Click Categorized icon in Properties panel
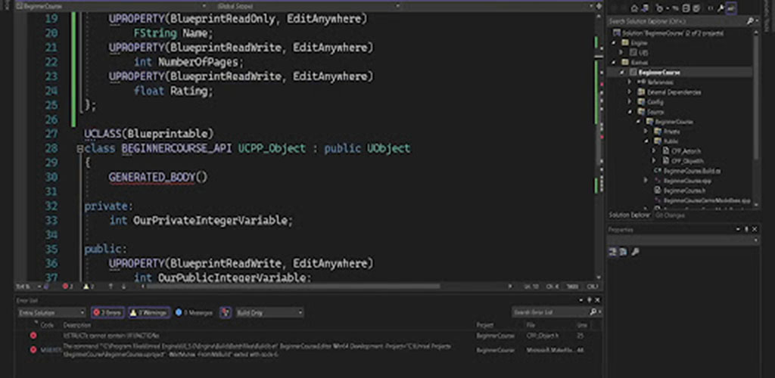The image size is (775, 378). click(612, 252)
